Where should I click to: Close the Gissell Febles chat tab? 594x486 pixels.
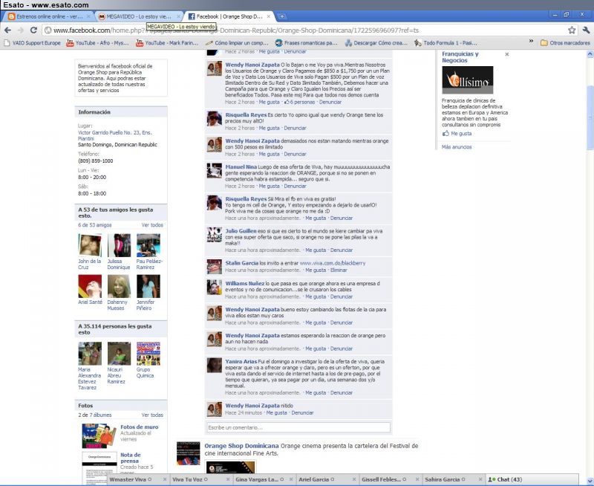pyautogui.click(x=417, y=479)
